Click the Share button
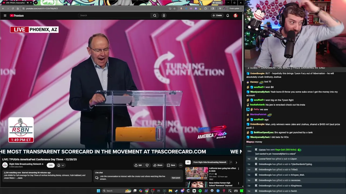346x194 pixels. tap(158, 165)
